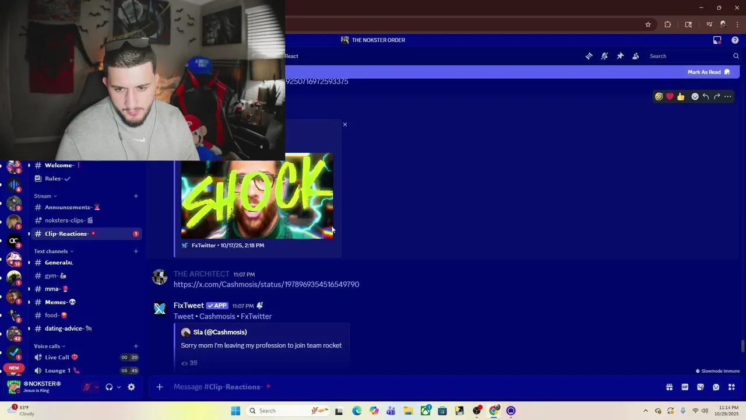Viewport: 746px width, 420px height.
Task: Bookmark page with Chrome star icon
Action: pyautogui.click(x=648, y=24)
